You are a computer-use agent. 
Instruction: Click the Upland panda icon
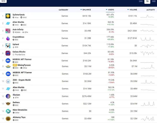point(8,46)
